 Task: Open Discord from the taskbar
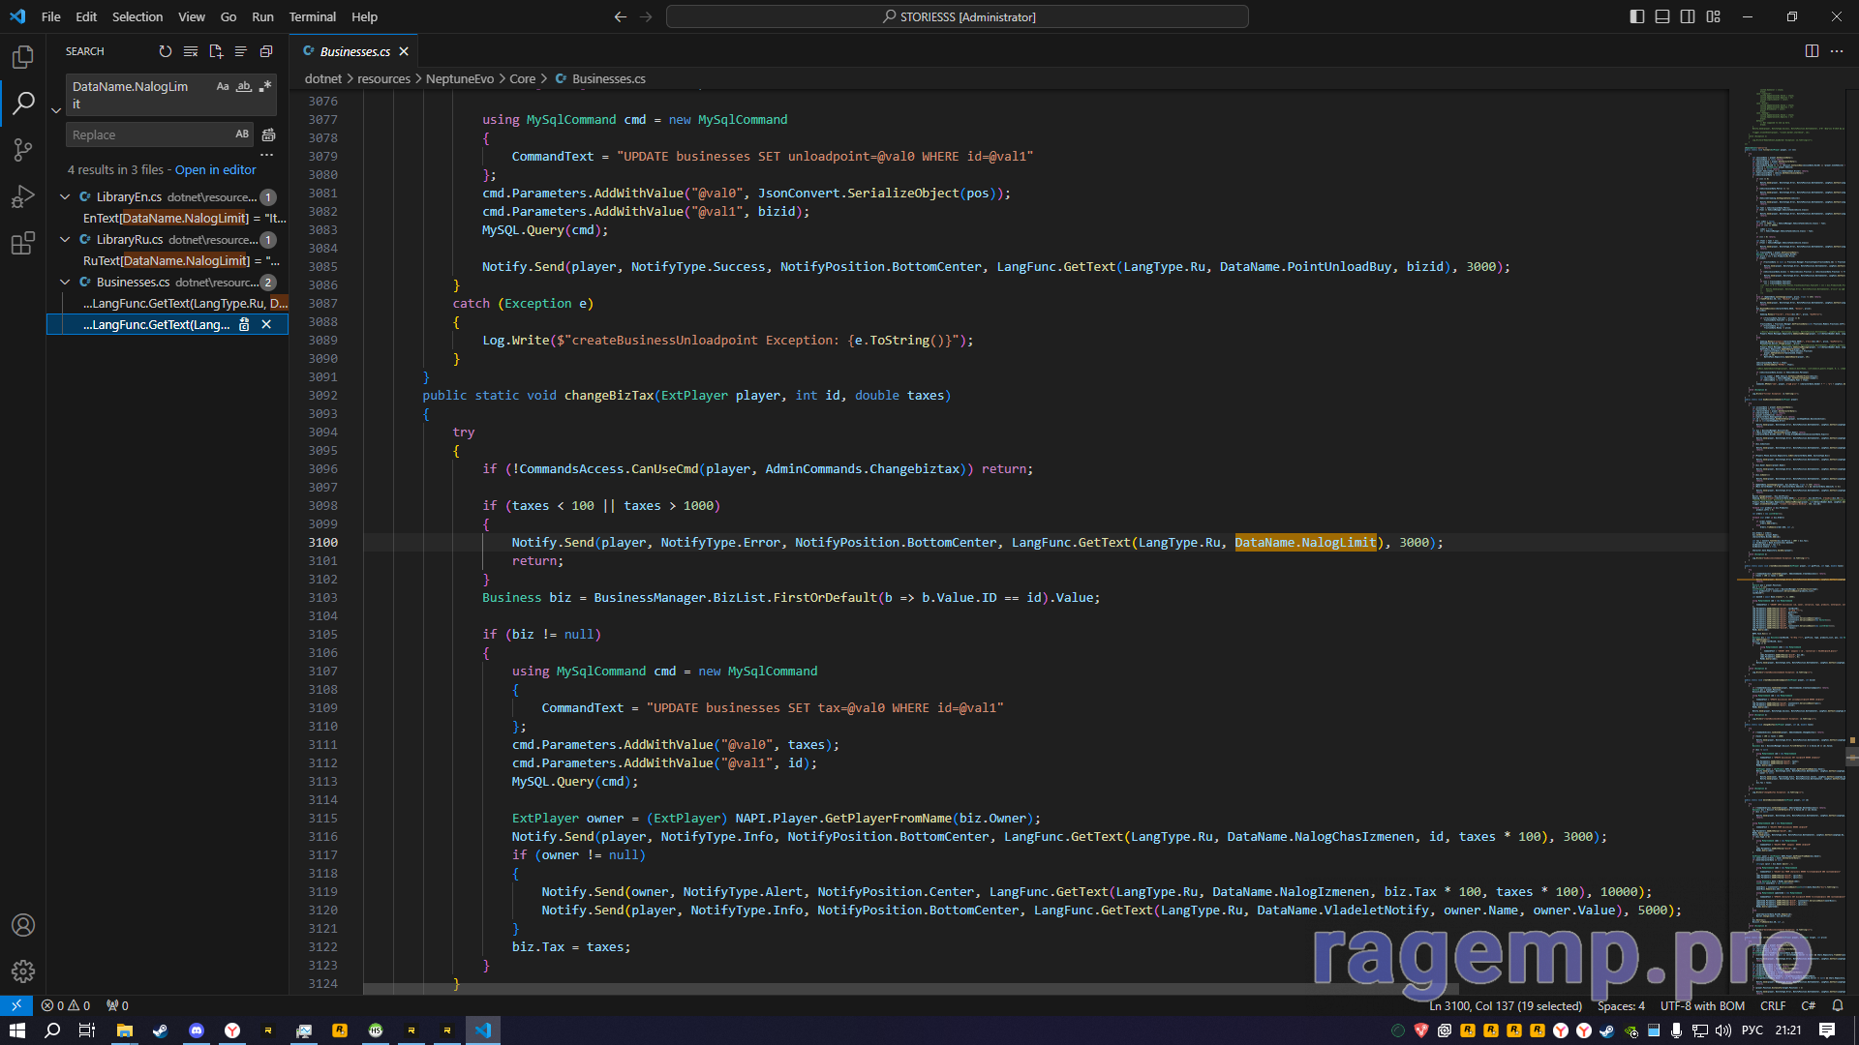pos(197,1030)
